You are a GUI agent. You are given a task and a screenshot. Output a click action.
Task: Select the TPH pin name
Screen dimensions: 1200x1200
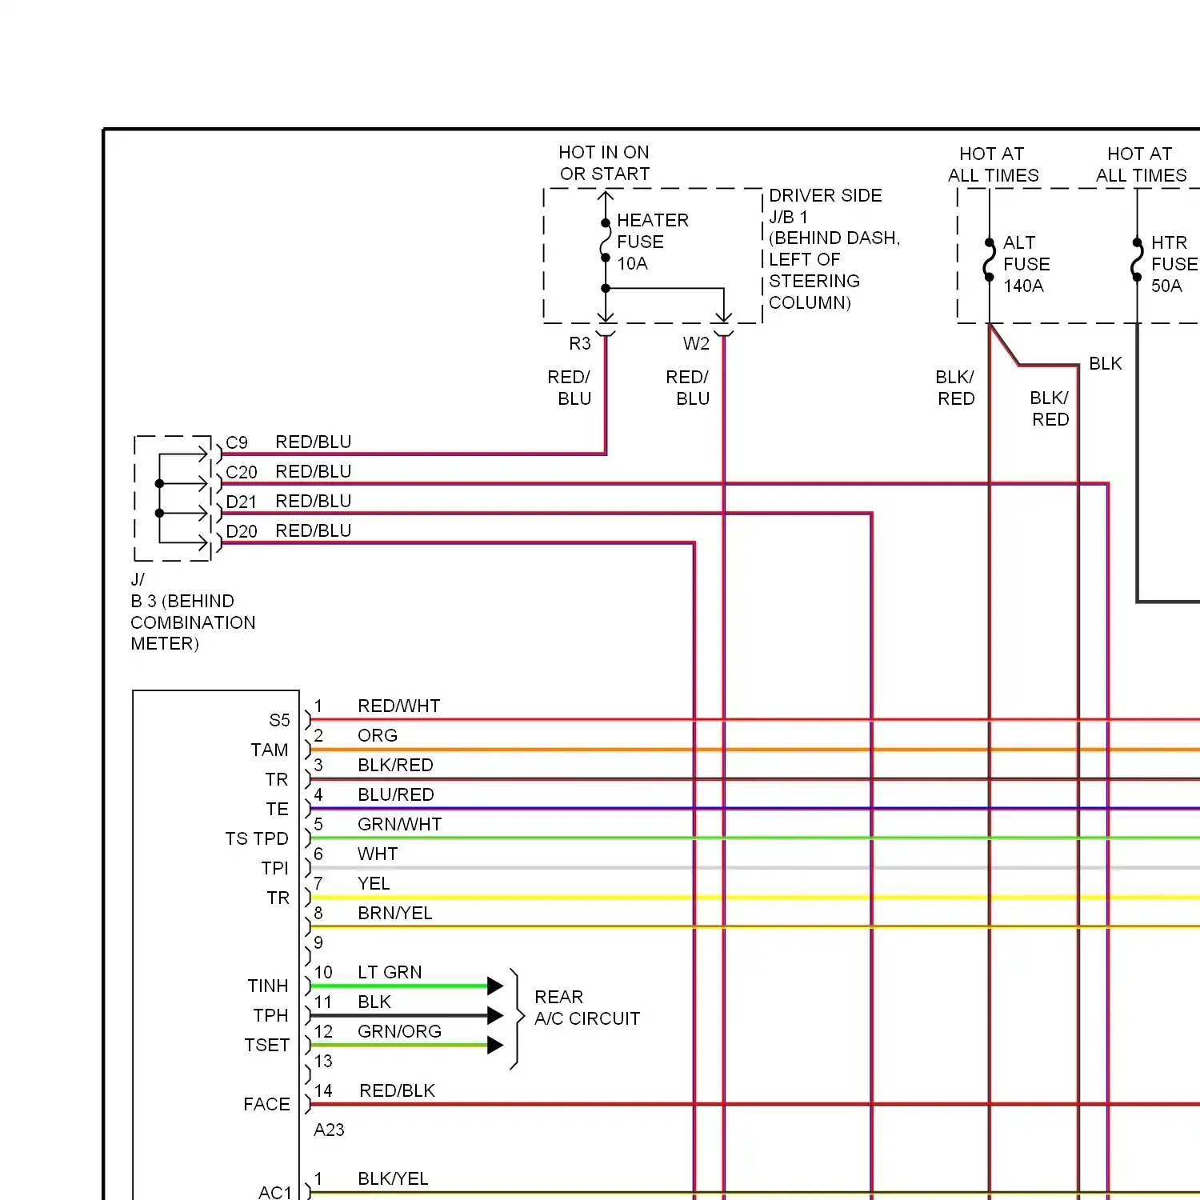coord(270,1015)
